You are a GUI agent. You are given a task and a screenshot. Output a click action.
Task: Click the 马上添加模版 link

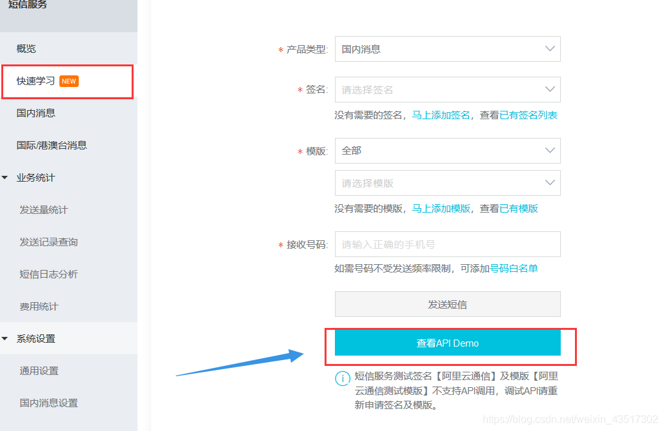click(x=441, y=209)
